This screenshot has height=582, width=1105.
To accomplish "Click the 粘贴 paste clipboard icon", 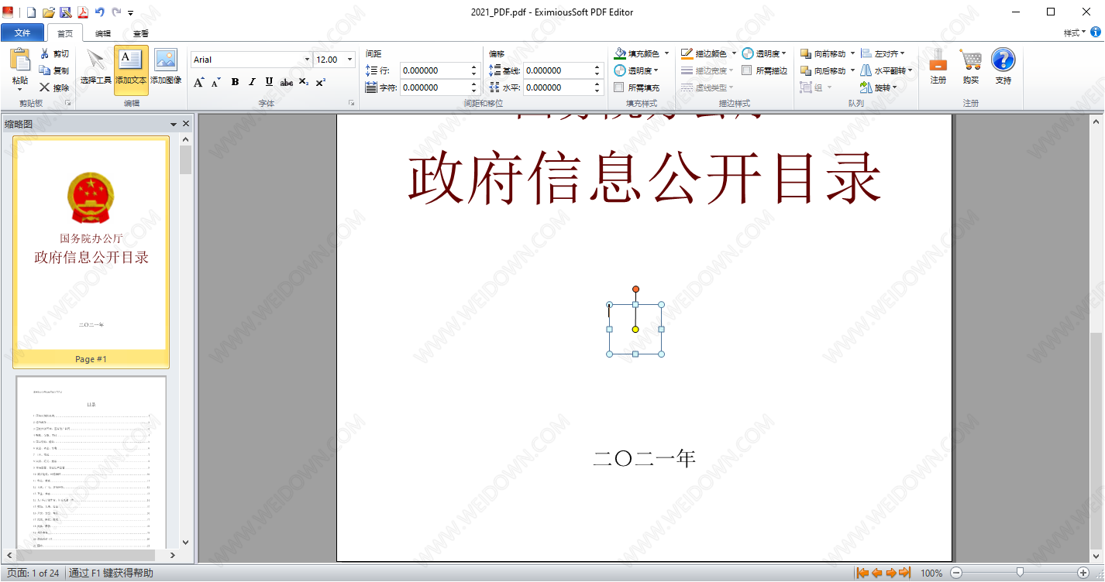I will pos(20,60).
